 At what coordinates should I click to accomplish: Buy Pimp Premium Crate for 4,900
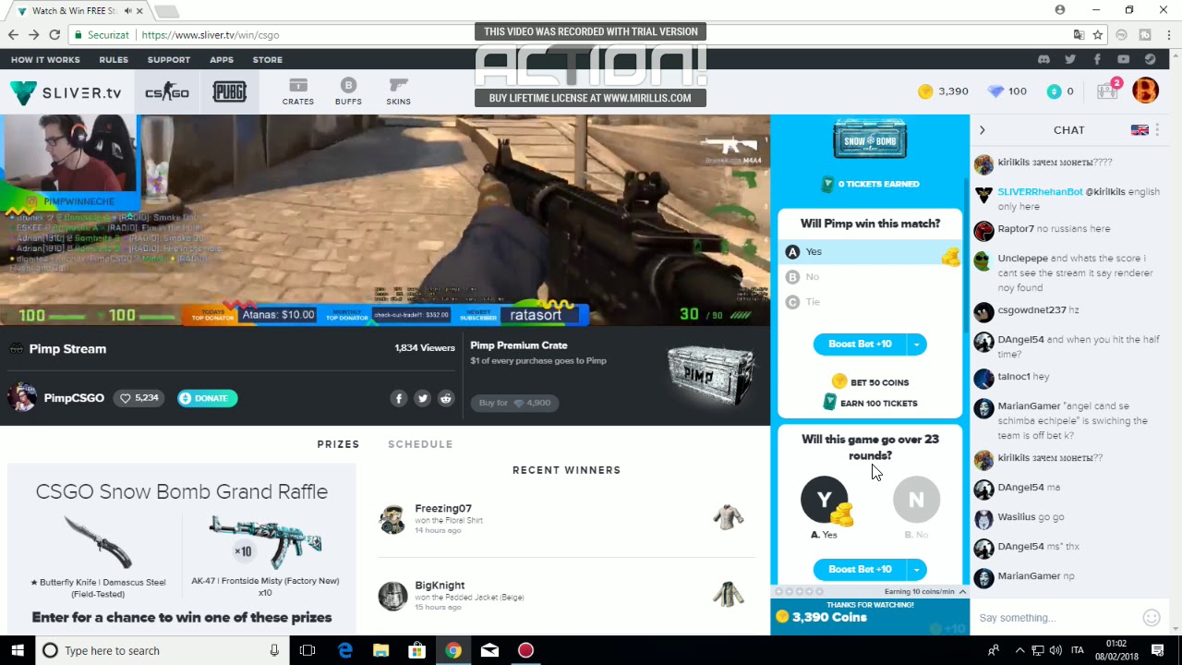(514, 403)
